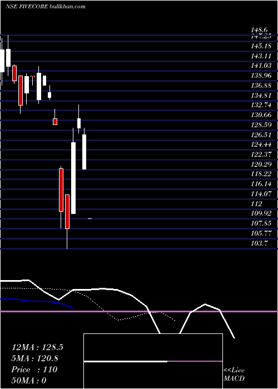The width and height of the screenshot is (278, 389).
Task: Click the 130.66 price axis label
Action: pos(261,115)
